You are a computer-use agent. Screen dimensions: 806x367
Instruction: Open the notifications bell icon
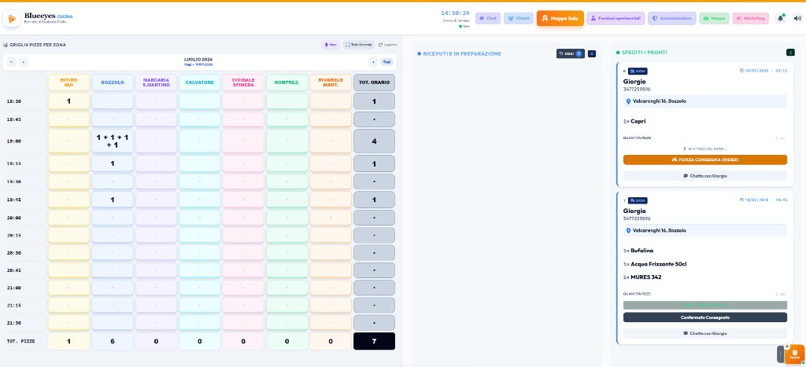click(780, 19)
